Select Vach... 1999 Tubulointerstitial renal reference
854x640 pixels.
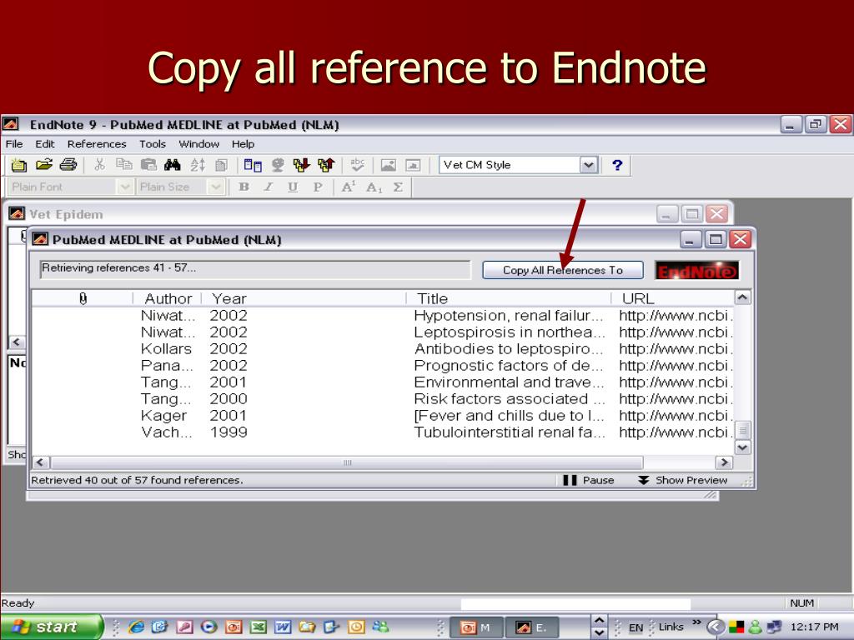(x=382, y=432)
